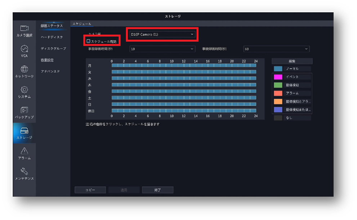The width and height of the screenshot is (357, 220).
Task: Click the 月 schedule timeline bar
Action: tap(184, 65)
